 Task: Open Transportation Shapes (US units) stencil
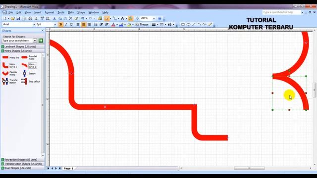point(23,164)
